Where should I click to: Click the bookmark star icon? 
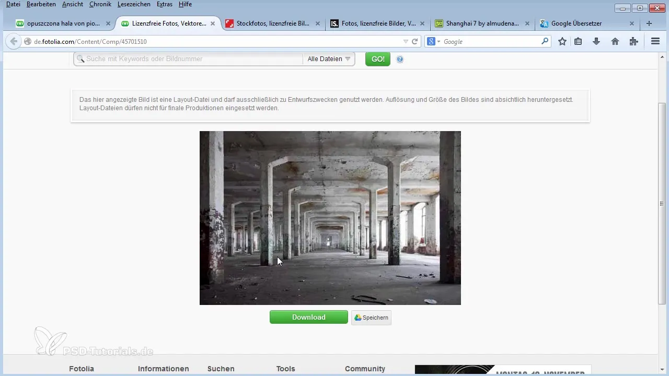tap(562, 41)
